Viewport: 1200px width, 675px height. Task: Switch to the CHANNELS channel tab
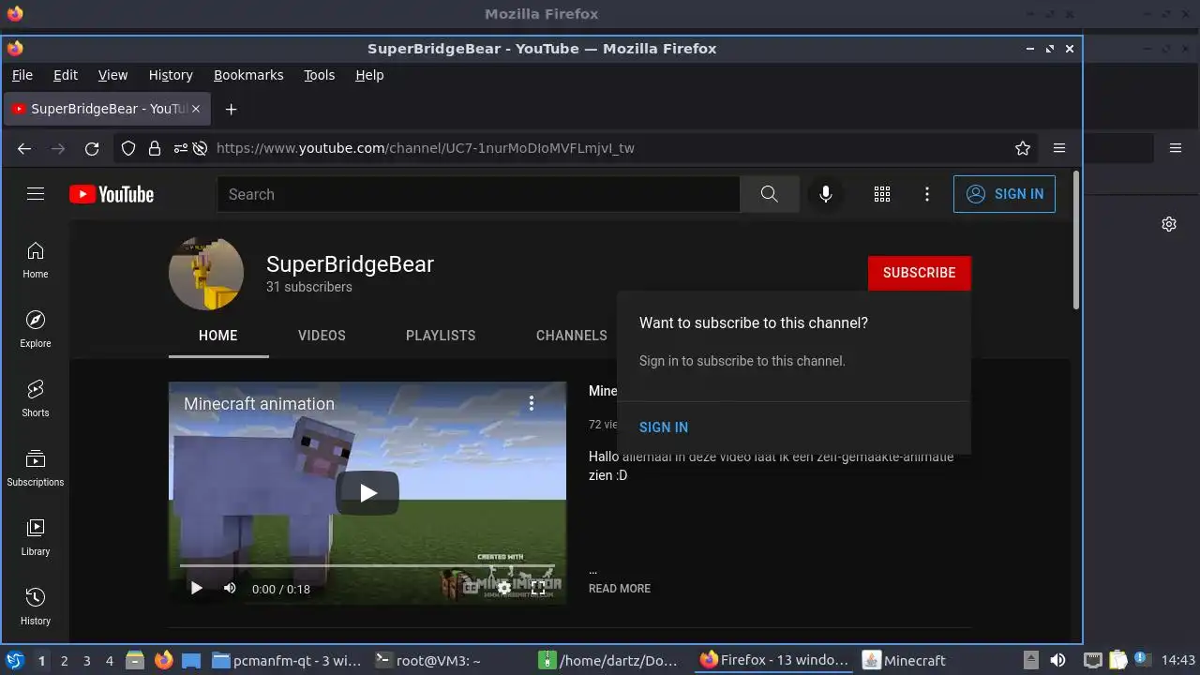tap(572, 336)
